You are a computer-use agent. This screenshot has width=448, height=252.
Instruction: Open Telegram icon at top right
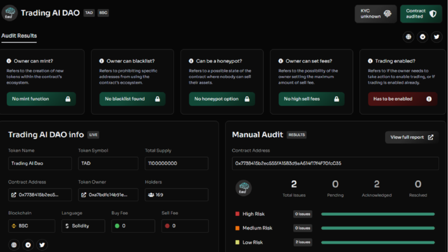click(x=423, y=37)
